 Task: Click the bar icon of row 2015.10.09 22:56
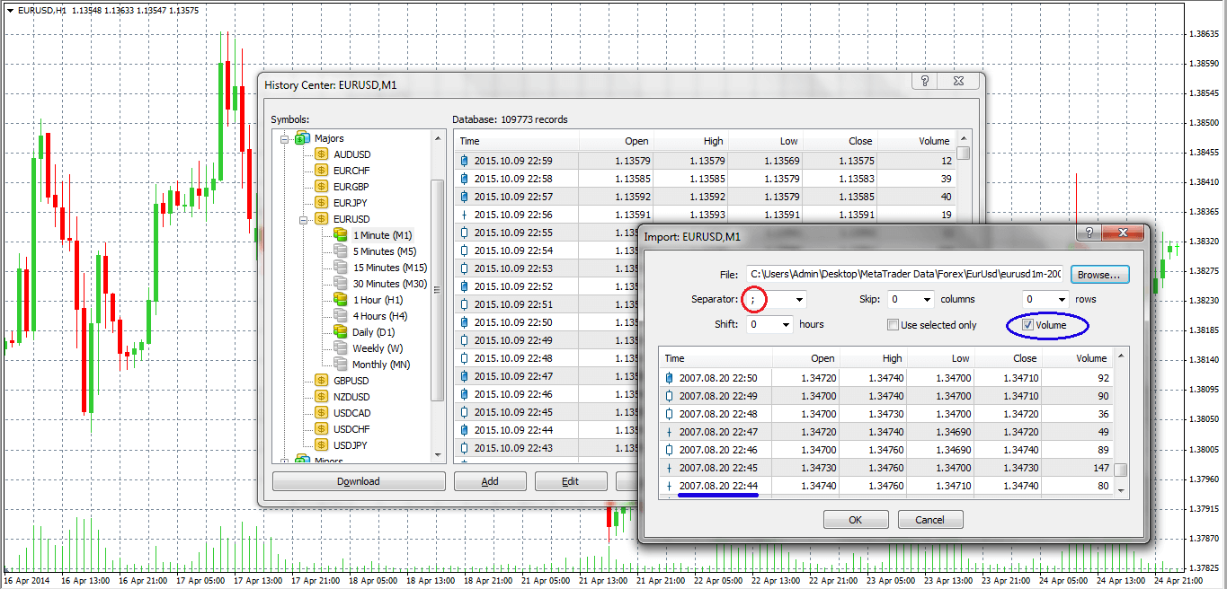click(x=465, y=215)
